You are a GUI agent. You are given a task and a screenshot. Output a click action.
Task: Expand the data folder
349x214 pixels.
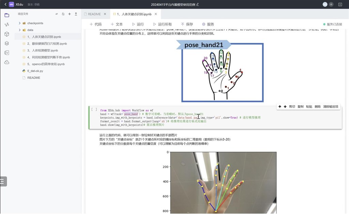[19, 30]
